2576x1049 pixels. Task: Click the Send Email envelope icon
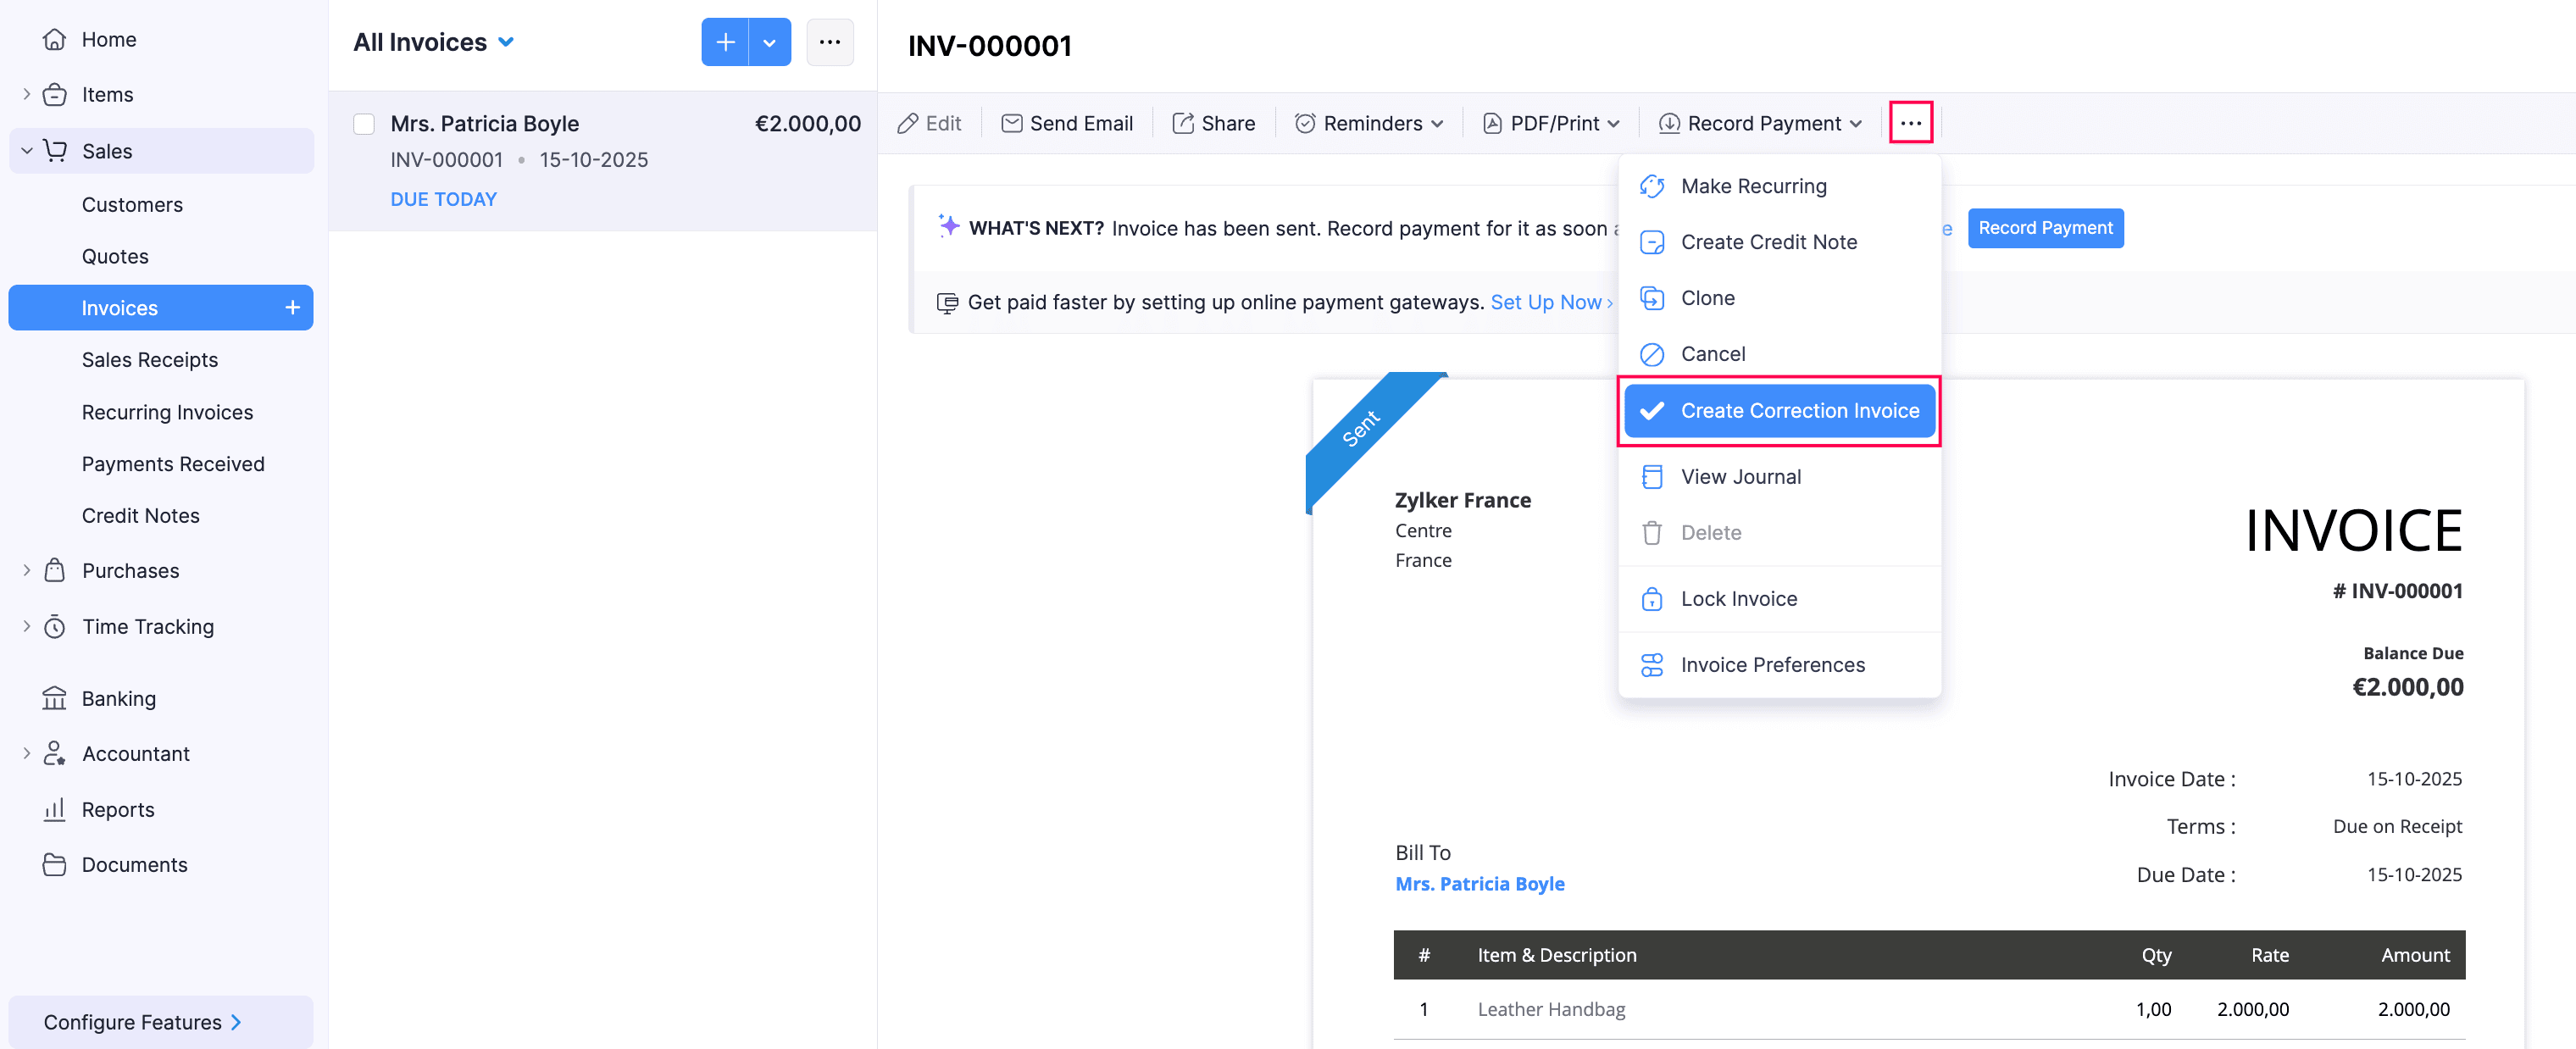click(1011, 123)
